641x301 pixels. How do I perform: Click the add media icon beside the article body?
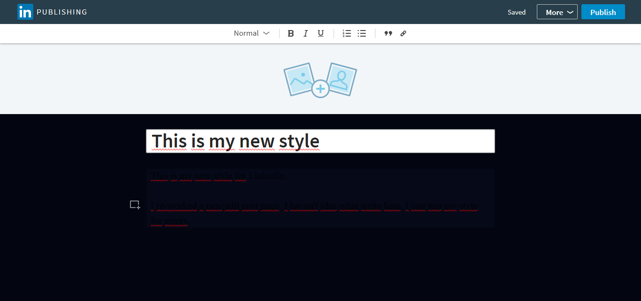pyautogui.click(x=135, y=205)
